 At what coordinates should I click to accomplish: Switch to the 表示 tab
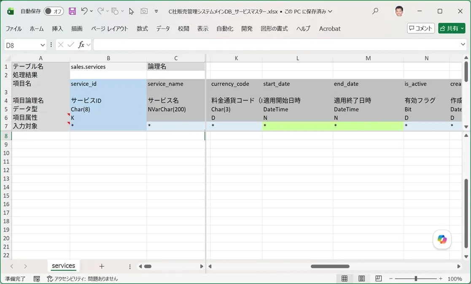click(203, 29)
